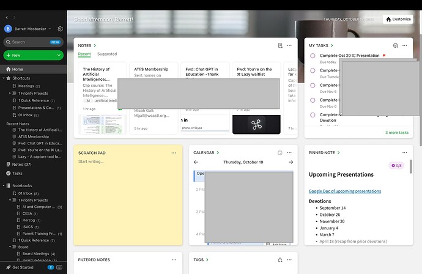The height and width of the screenshot is (274, 422).
Task: Check off the first task due Nov 6
Action: [x=313, y=86]
